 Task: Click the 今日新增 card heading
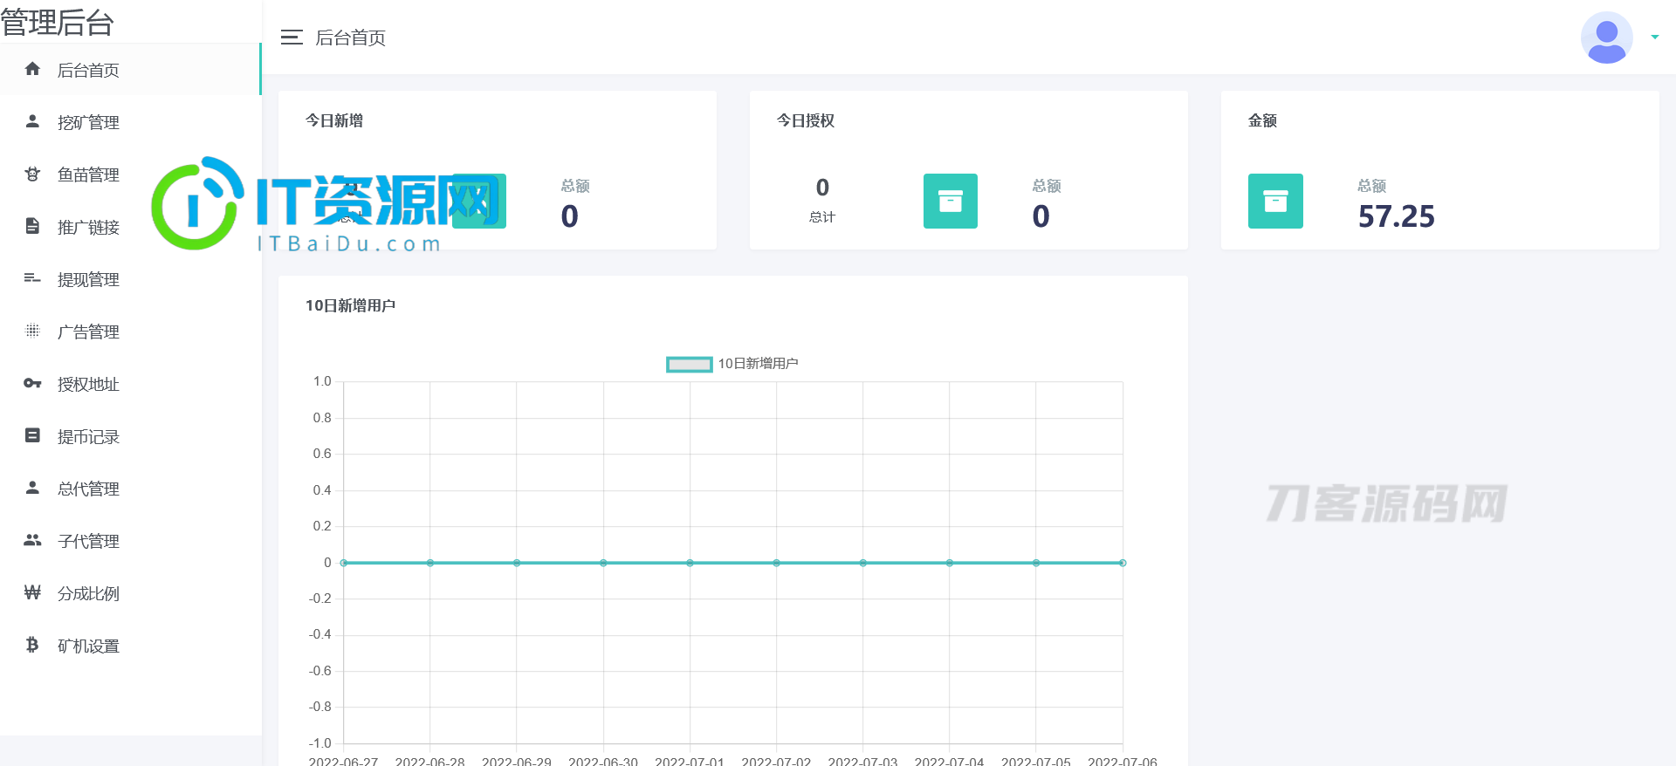(x=334, y=120)
